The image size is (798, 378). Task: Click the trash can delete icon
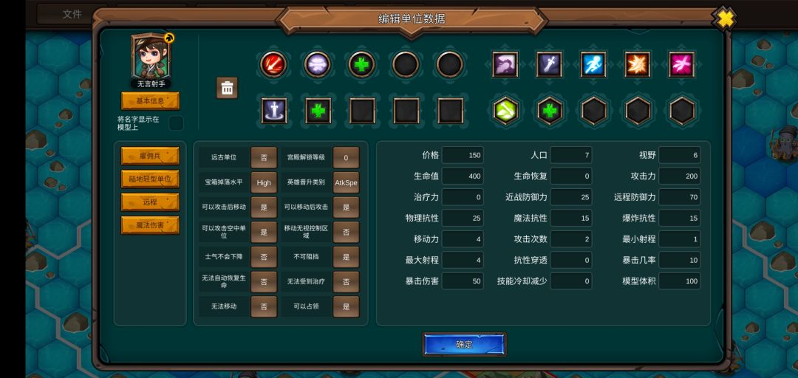(x=227, y=88)
